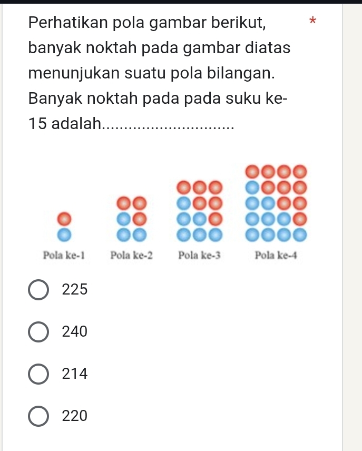The image size is (362, 451).
Task: Click the "Pola ke-3" caption
Action: tap(199, 255)
